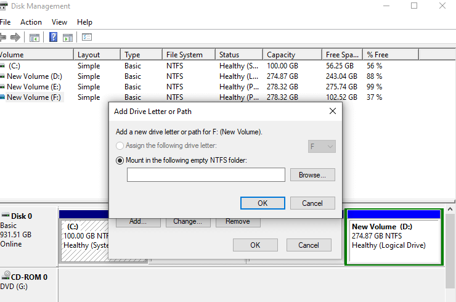Select the drive icon beside New Volume (F:)
Screen dimensions: 456x302
click(2, 97)
